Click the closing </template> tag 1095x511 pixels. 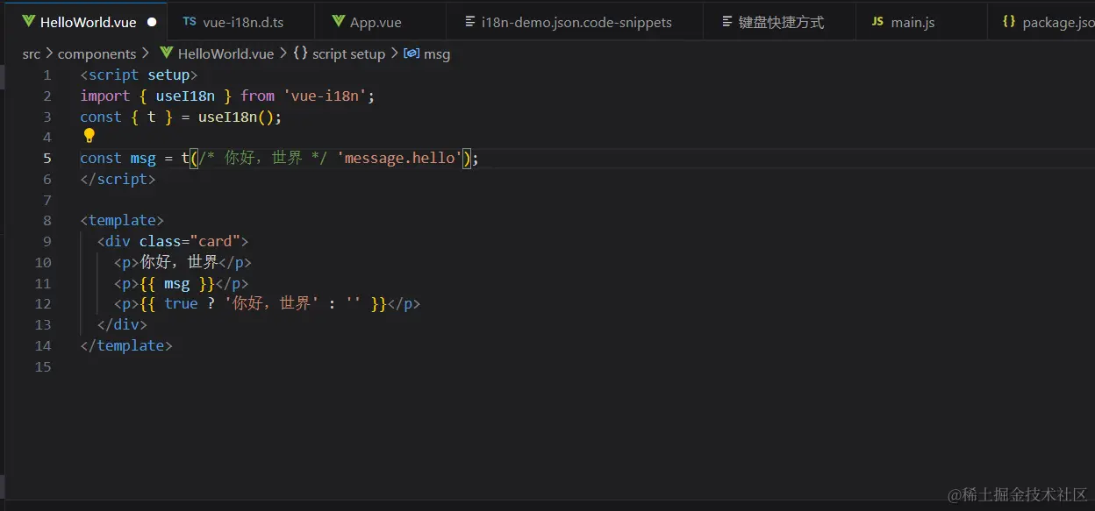[x=126, y=346]
